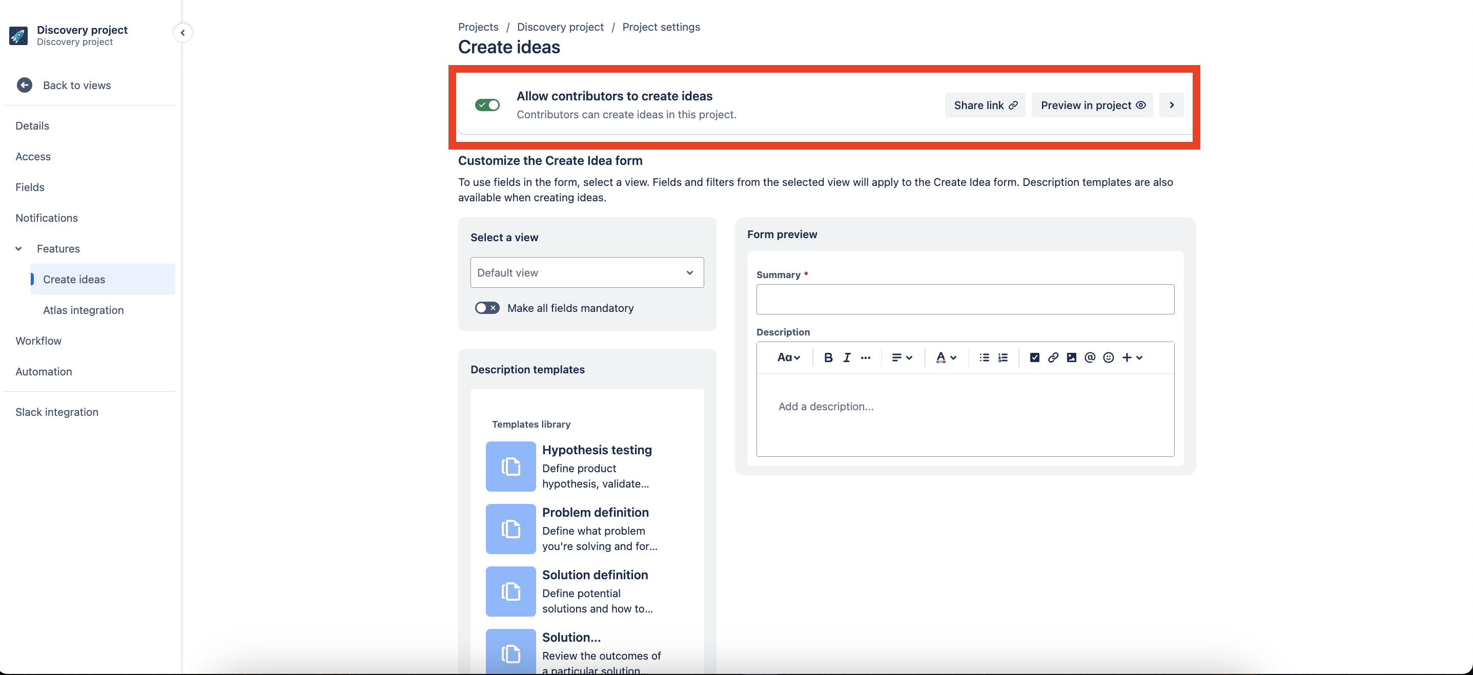Click the action item checkbox icon
This screenshot has width=1473, height=675.
1034,357
